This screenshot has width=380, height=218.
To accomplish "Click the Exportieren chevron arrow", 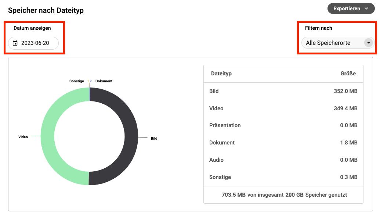I will pos(366,8).
